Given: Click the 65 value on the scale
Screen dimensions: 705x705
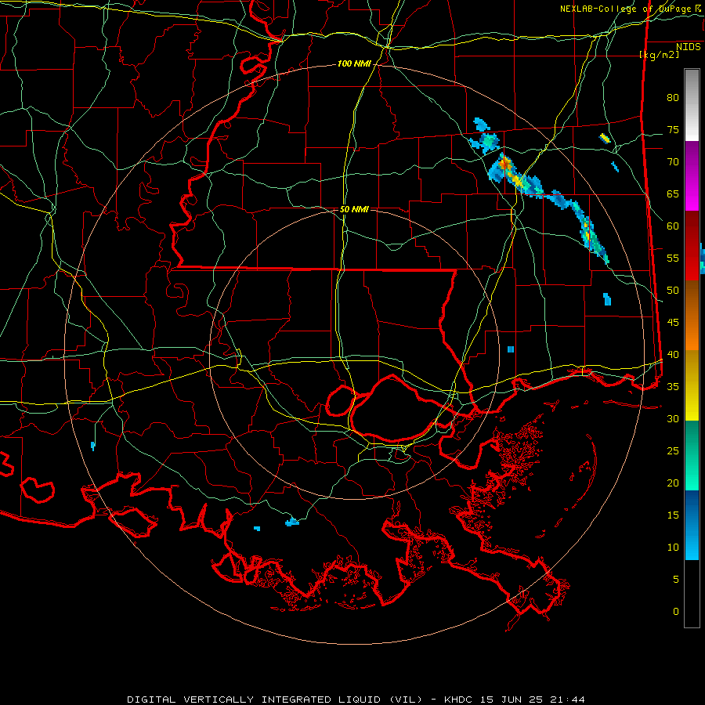Looking at the screenshot, I should pos(673,193).
